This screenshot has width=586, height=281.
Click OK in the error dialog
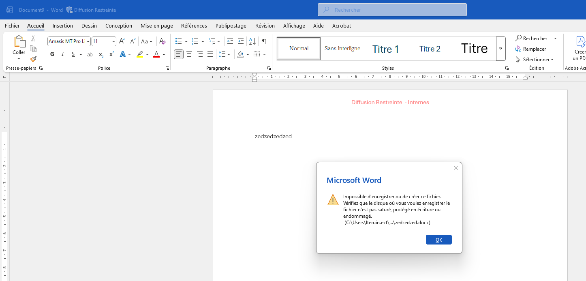(x=438, y=240)
